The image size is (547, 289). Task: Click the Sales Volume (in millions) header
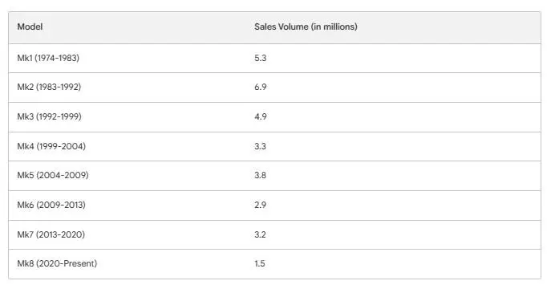393,27
